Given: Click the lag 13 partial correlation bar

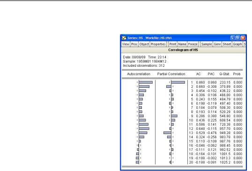Looking at the screenshot, I should [x=167, y=133].
